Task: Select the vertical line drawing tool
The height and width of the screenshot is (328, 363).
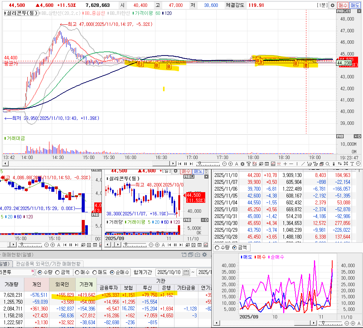Action: 297,164
